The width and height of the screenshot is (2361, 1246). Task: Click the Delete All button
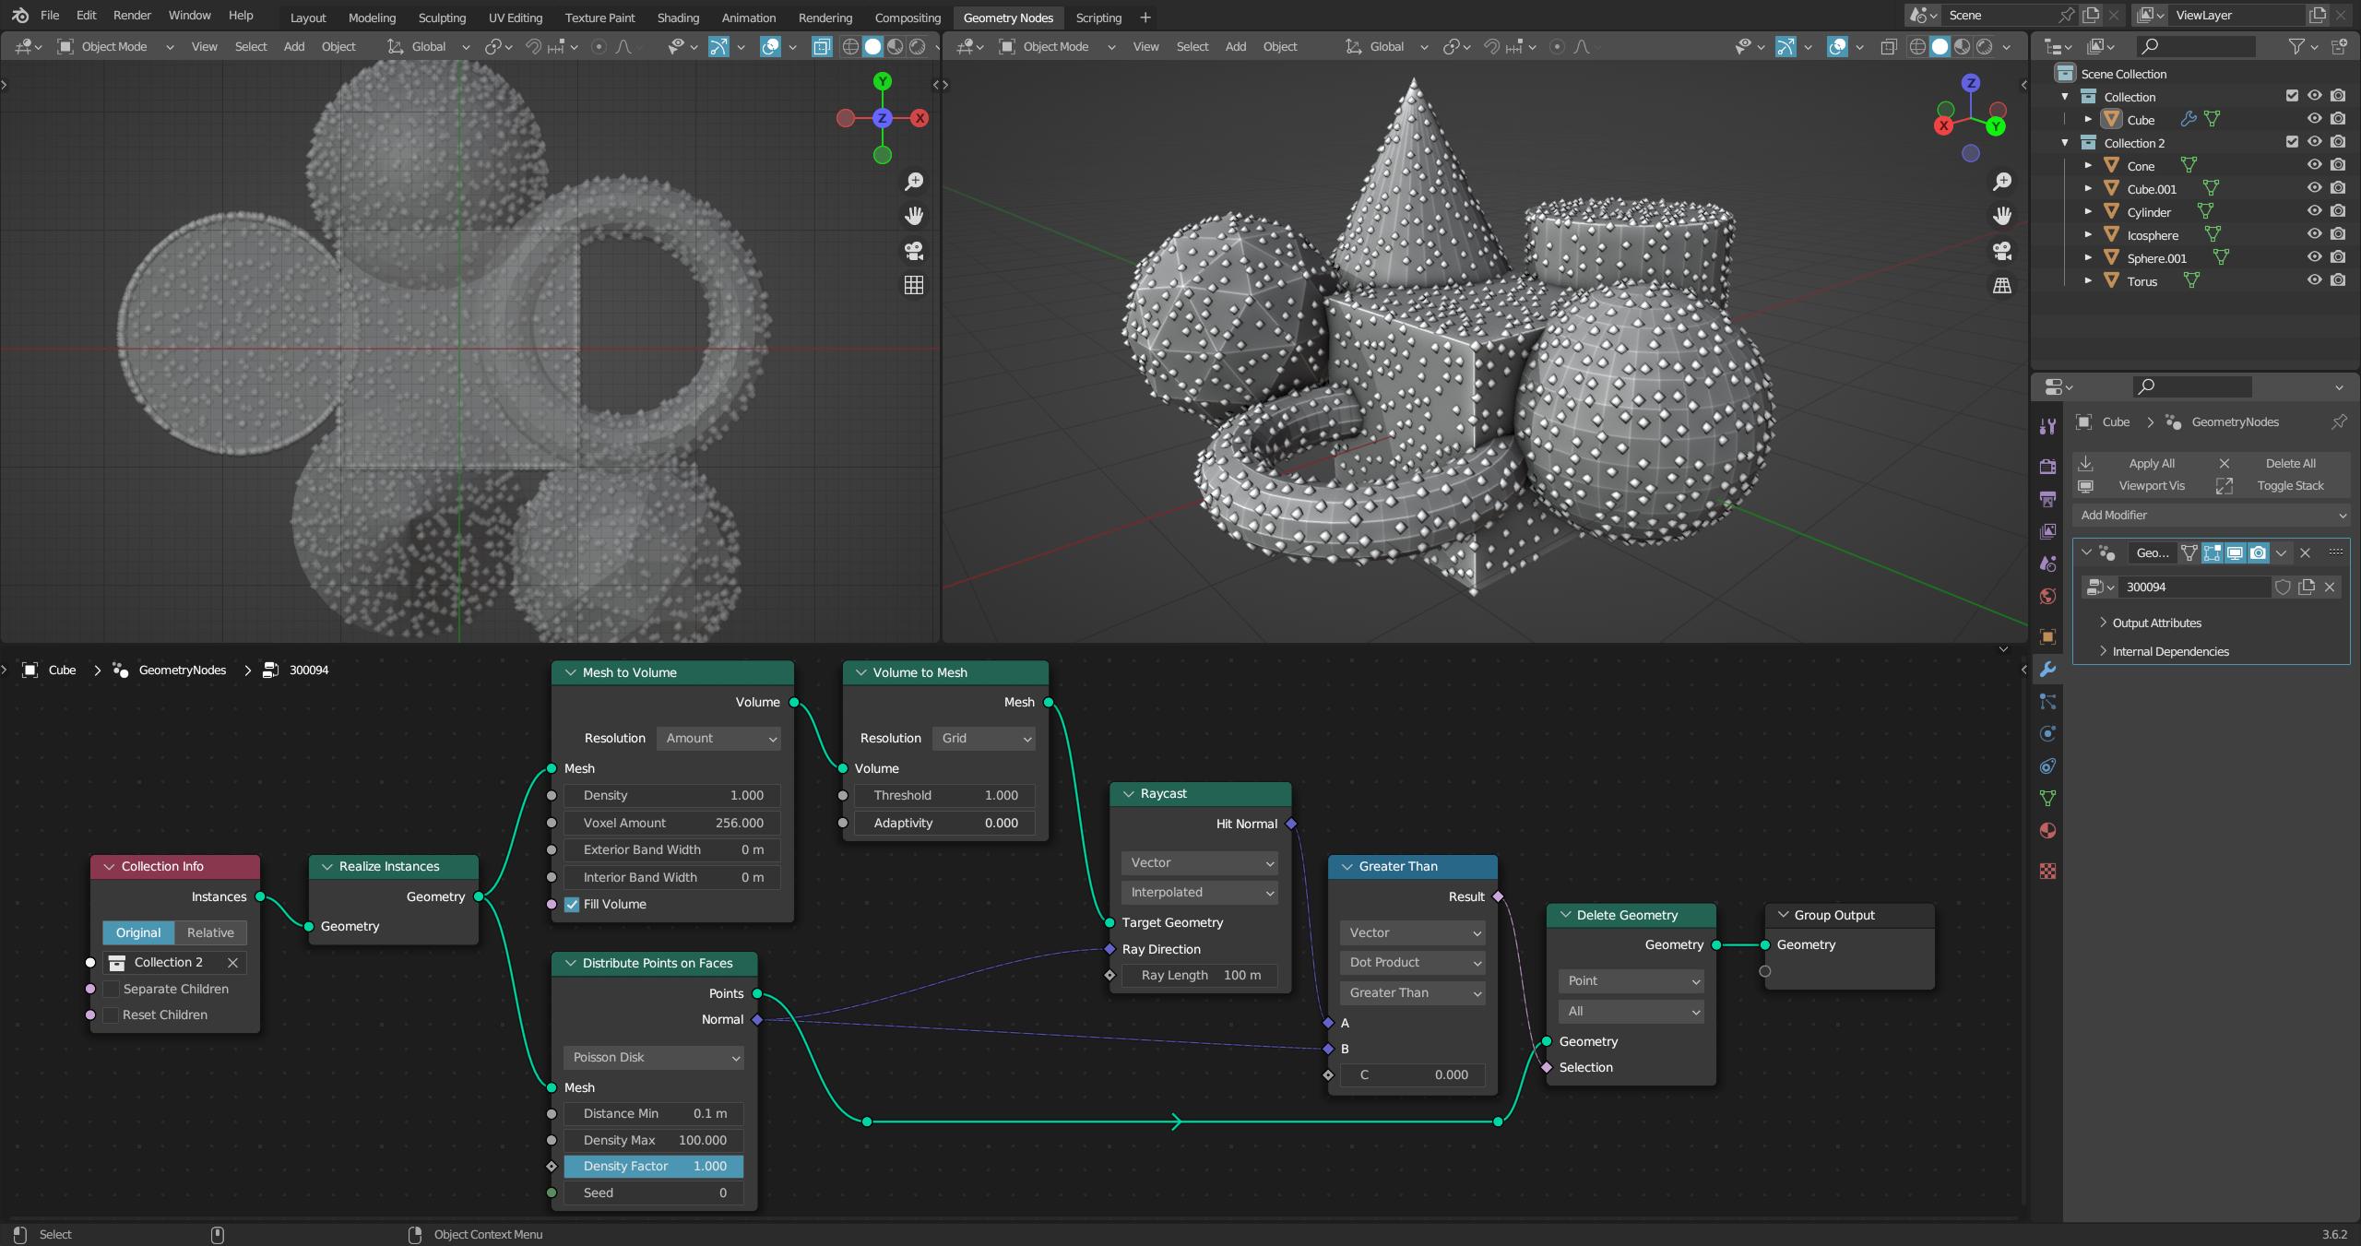[2279, 463]
